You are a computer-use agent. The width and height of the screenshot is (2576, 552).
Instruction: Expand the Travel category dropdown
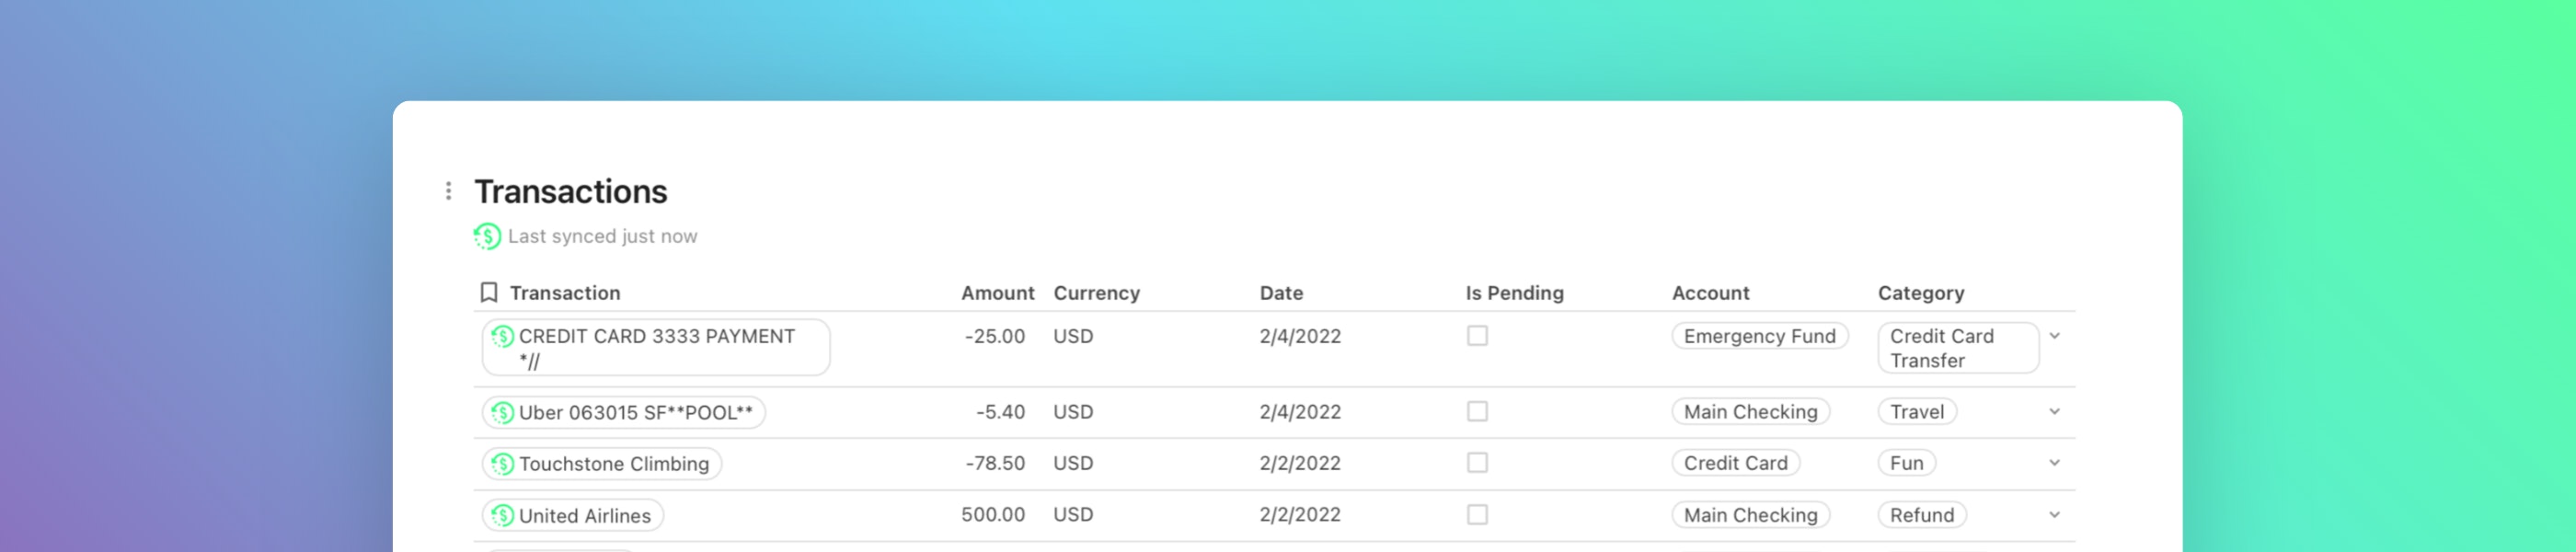pyautogui.click(x=2055, y=412)
